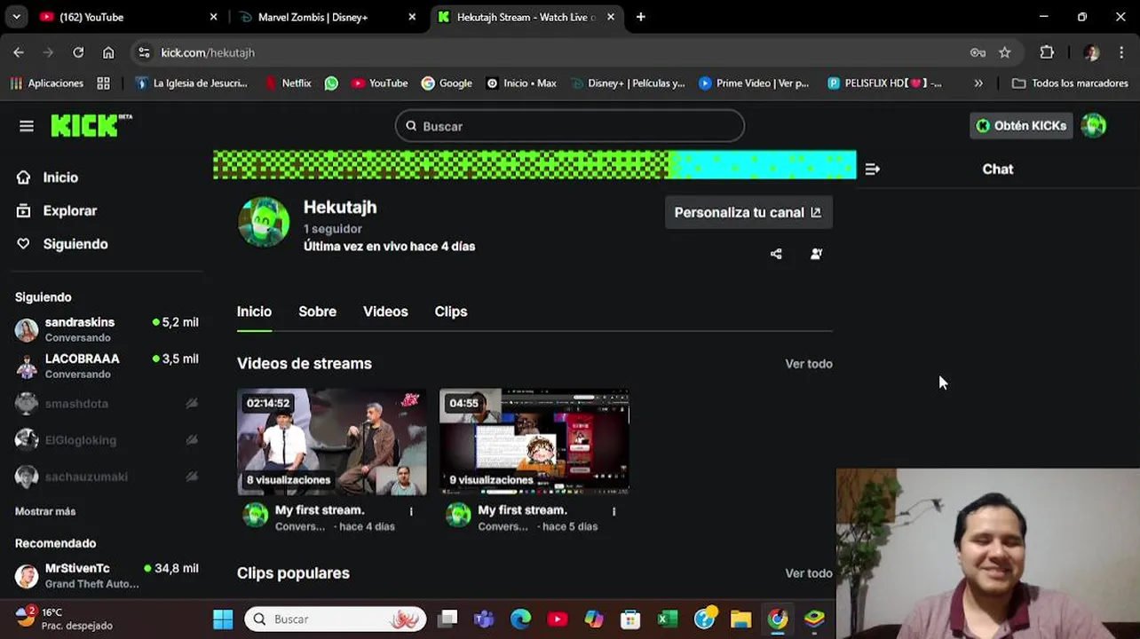The width and height of the screenshot is (1140, 639).
Task: Open the Aplicaciones bookmark
Action: (x=47, y=83)
